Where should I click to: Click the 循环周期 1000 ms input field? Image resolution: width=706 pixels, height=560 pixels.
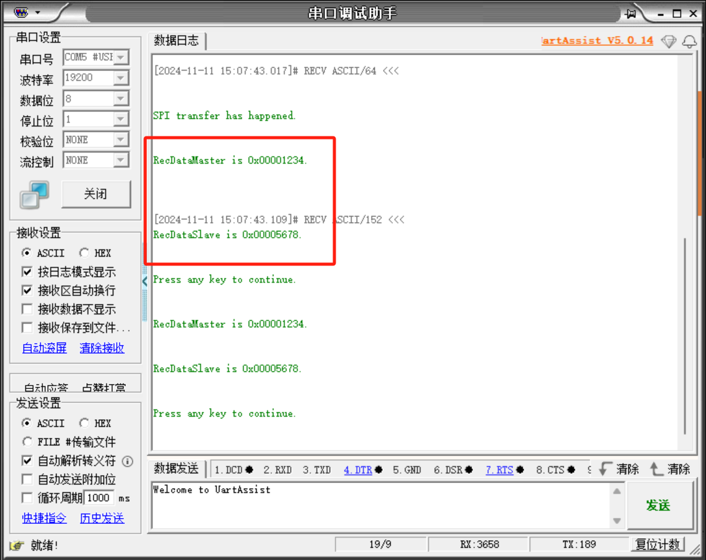click(x=99, y=498)
